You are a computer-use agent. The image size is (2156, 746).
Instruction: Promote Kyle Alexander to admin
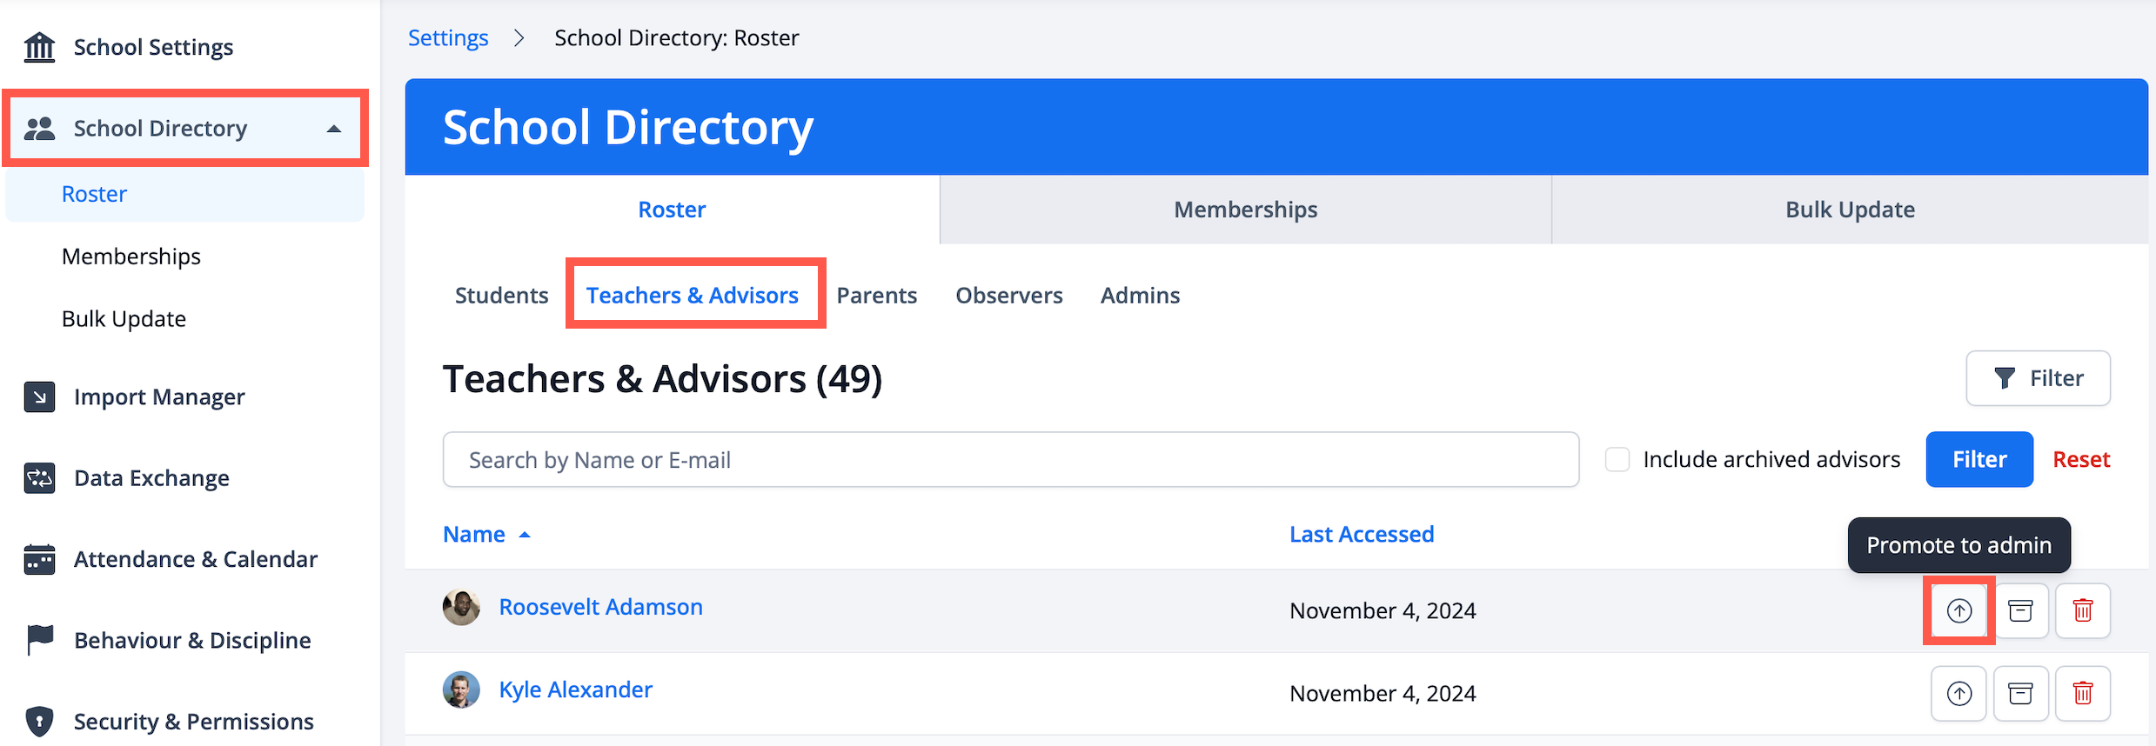click(1958, 694)
